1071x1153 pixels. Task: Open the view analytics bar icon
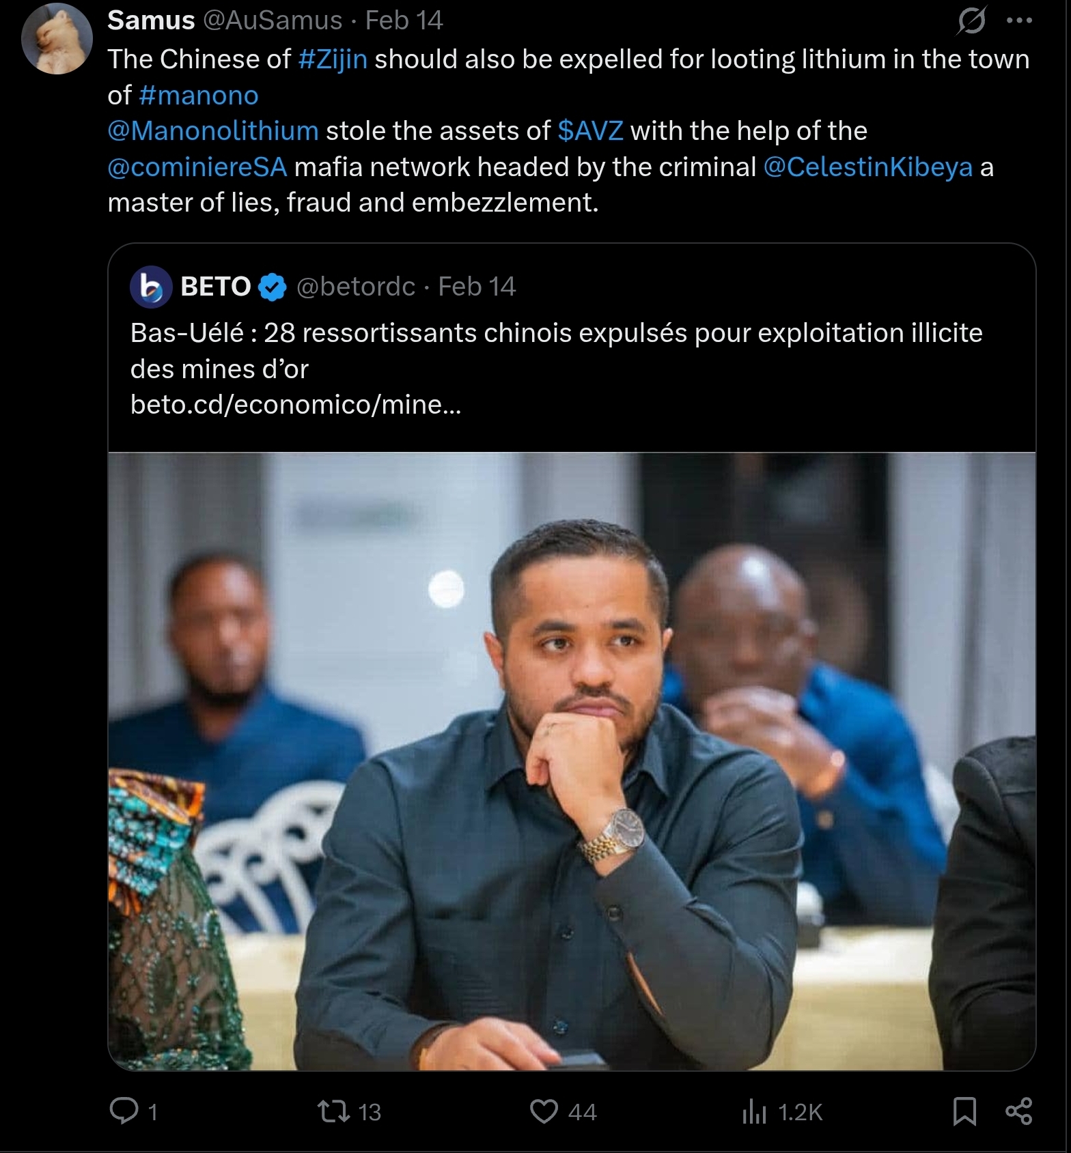point(754,1111)
